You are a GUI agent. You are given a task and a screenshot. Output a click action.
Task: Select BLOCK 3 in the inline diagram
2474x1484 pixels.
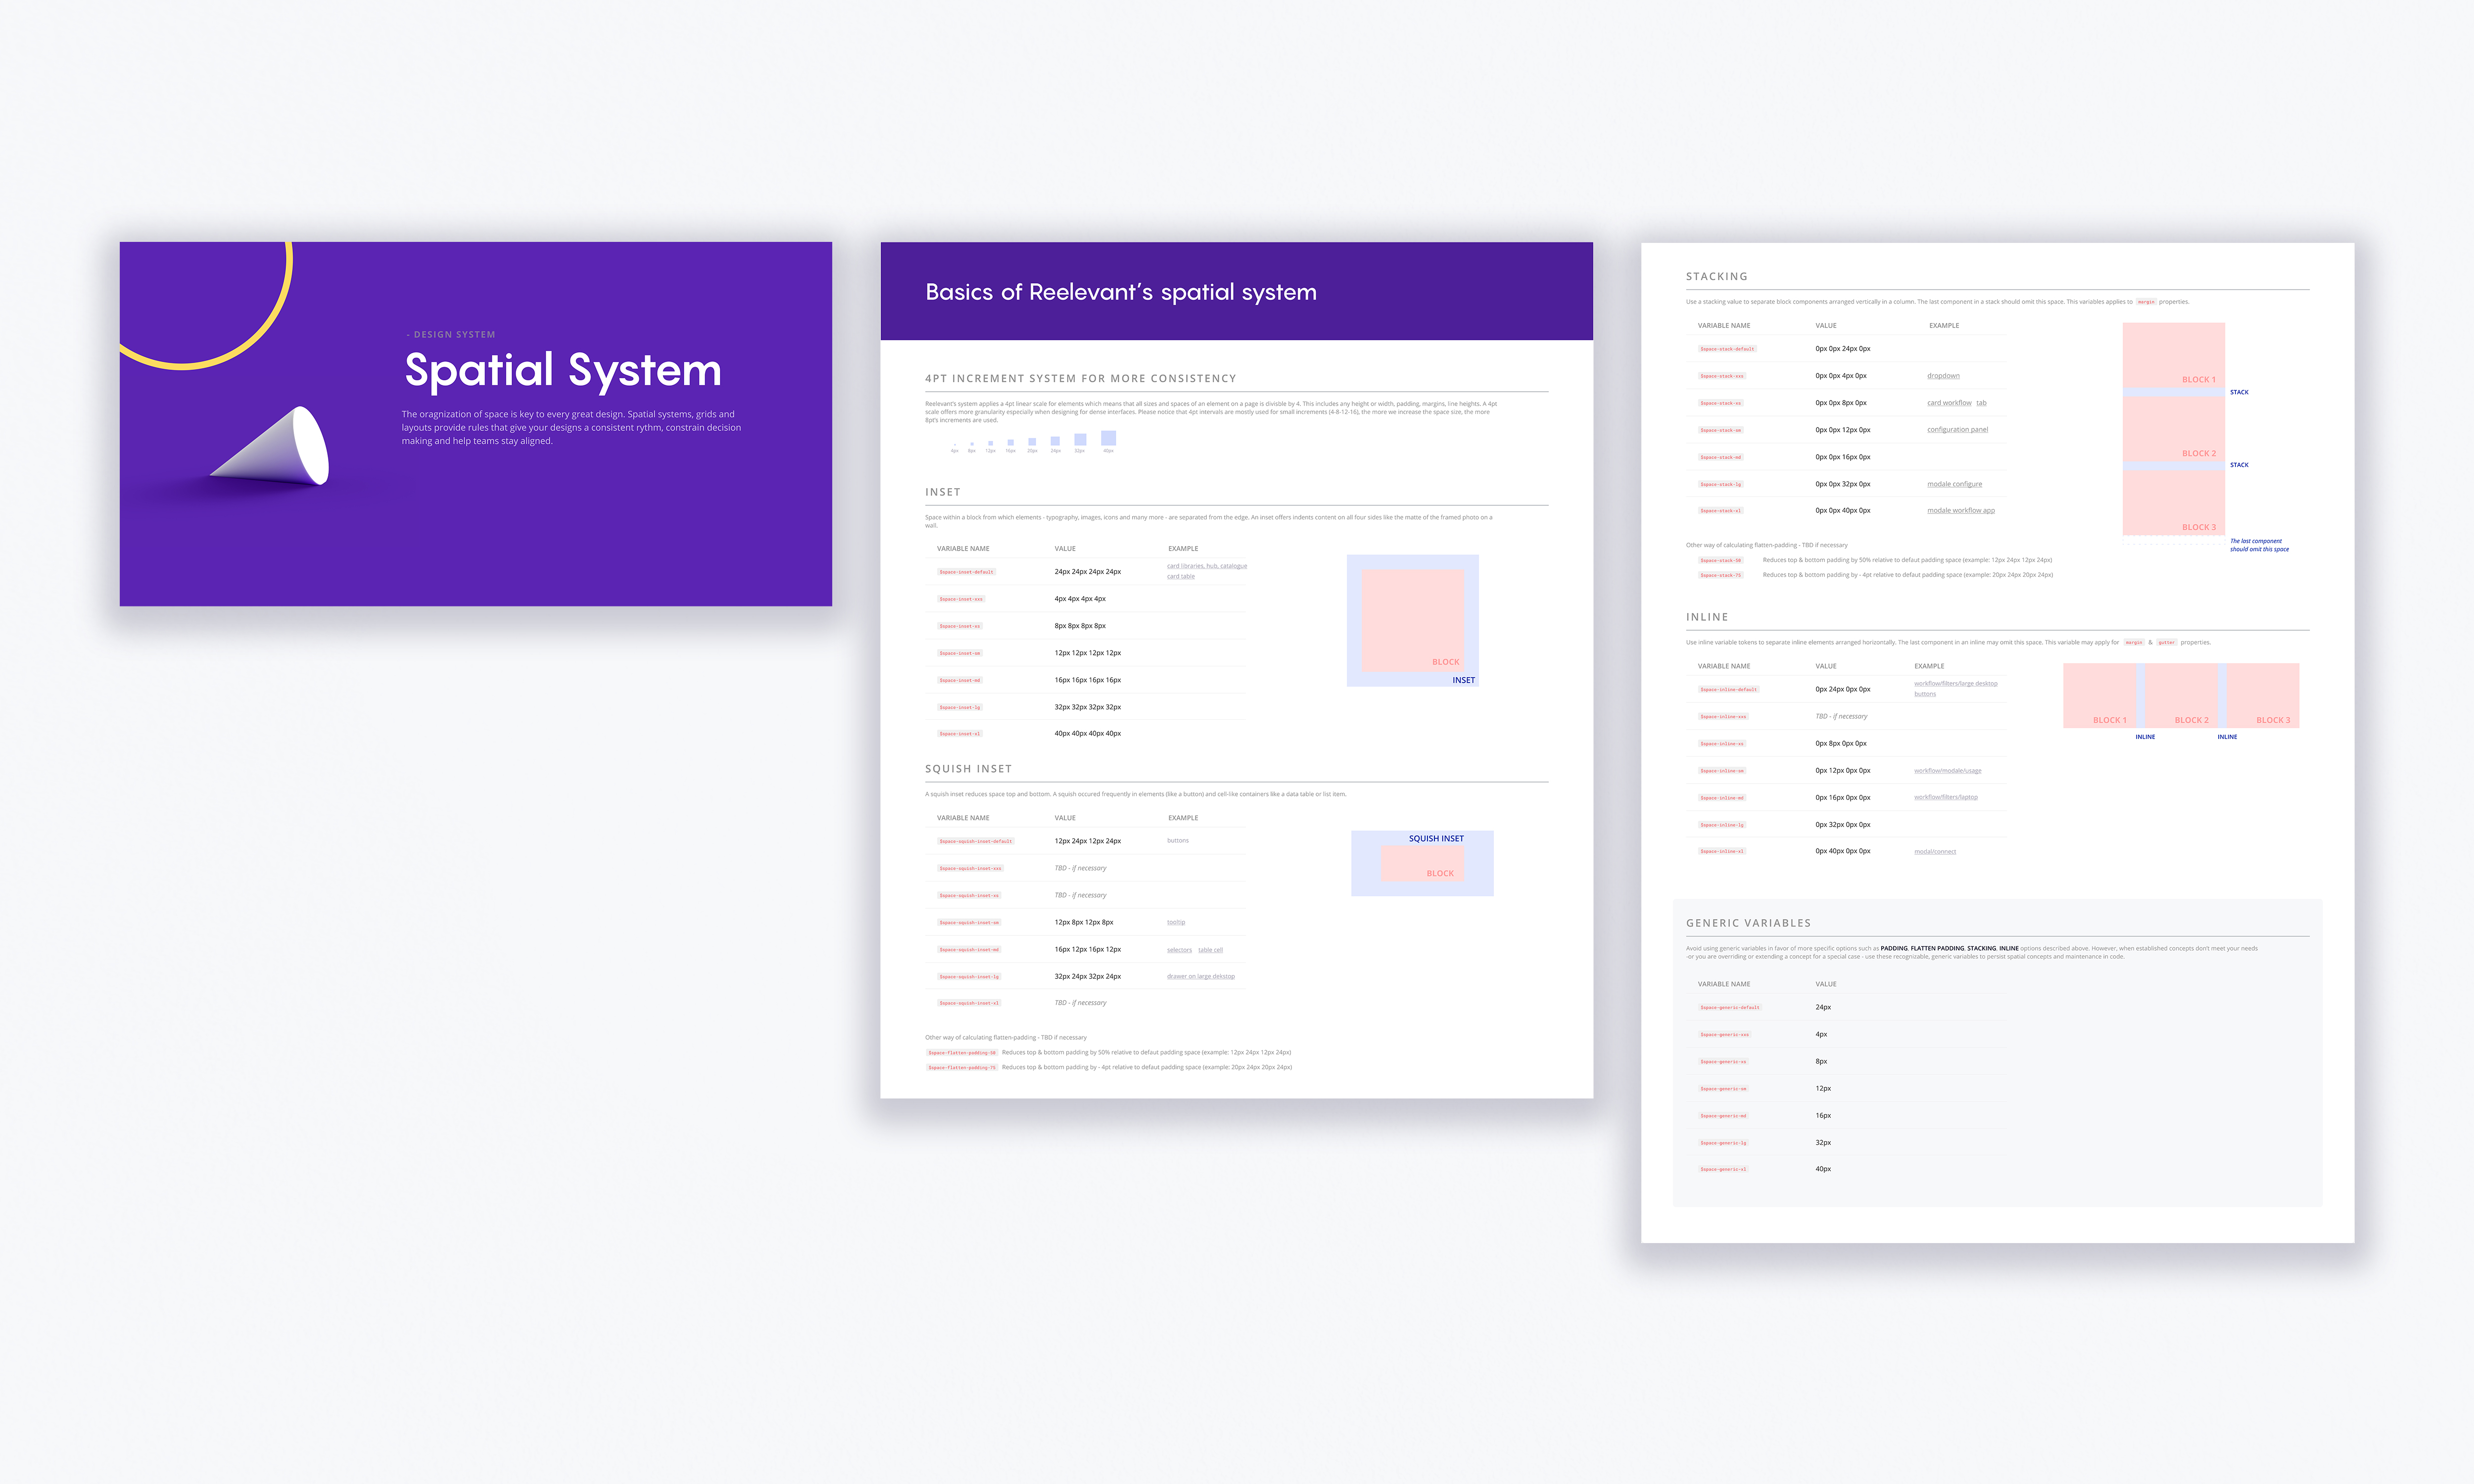(x=2263, y=695)
